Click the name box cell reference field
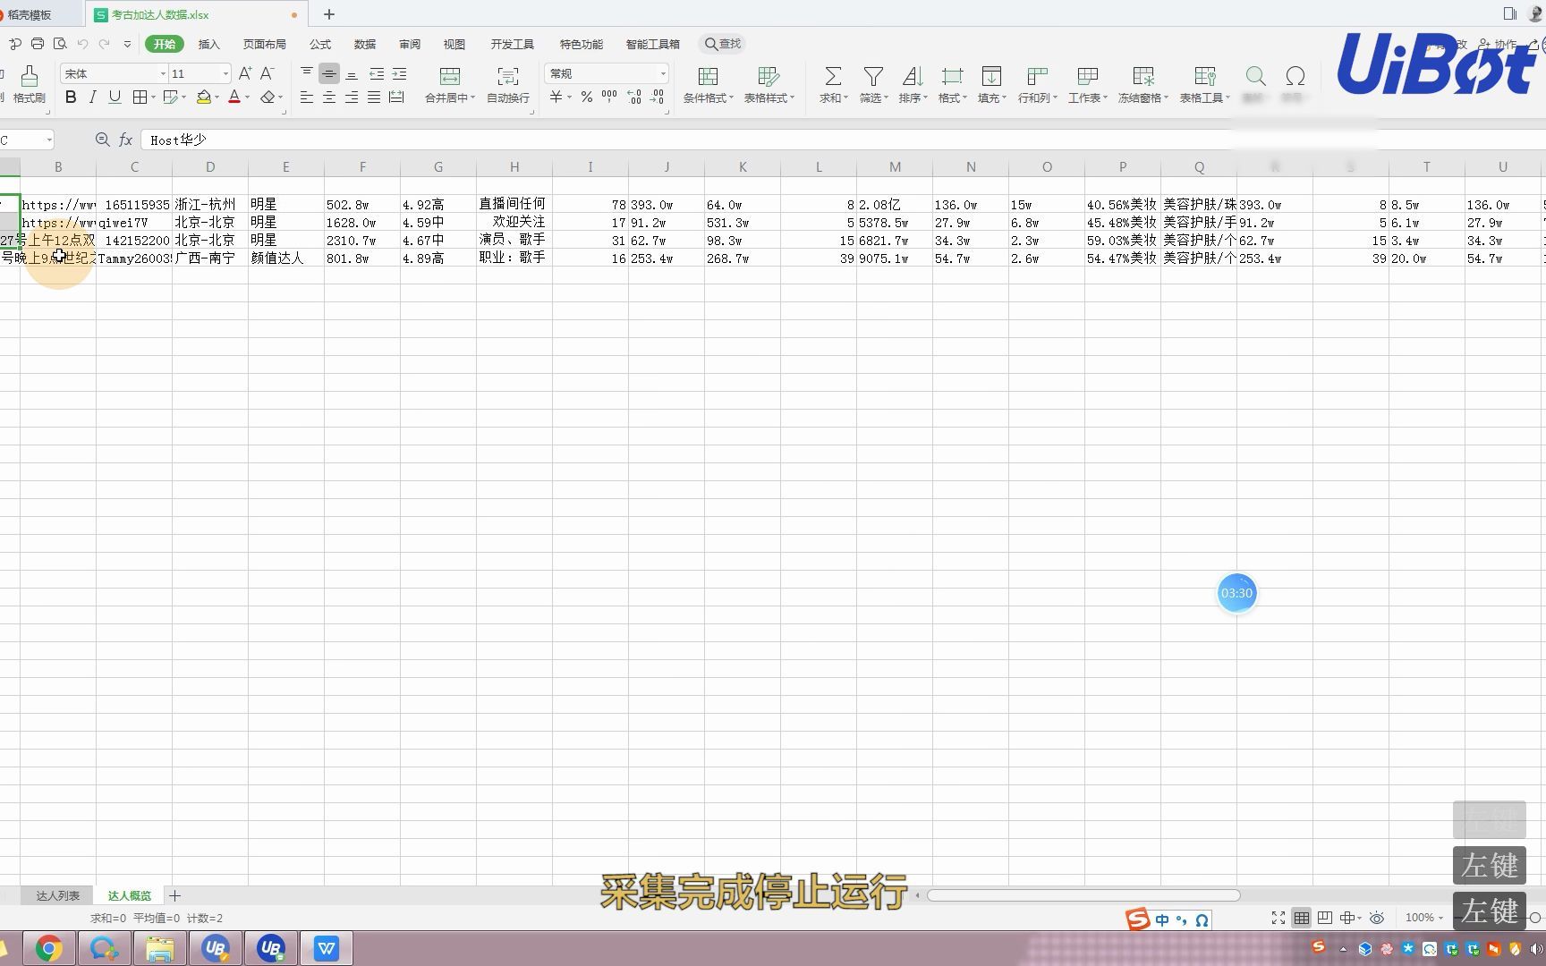Viewport: 1546px width, 966px height. [x=25, y=140]
